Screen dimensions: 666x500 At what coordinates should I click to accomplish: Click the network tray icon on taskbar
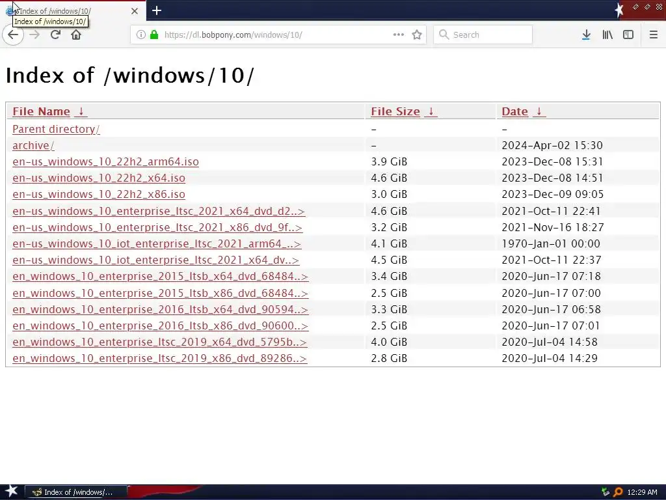coord(606,492)
